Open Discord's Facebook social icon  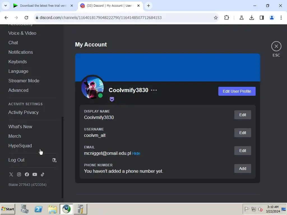tap(27, 174)
